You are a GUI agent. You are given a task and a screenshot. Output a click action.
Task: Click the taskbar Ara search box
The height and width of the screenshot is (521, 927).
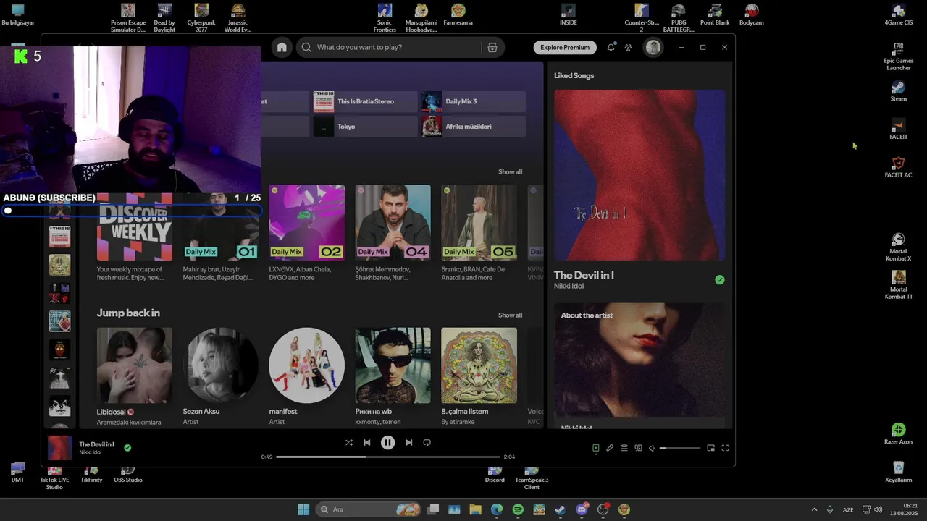370,509
